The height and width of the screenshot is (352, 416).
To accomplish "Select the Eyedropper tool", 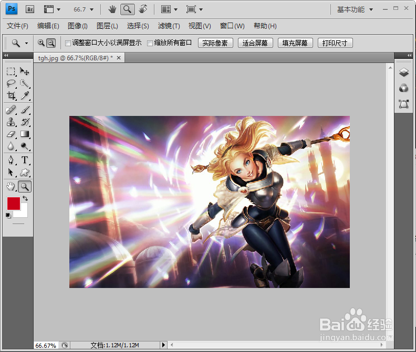I will pyautogui.click(x=25, y=95).
